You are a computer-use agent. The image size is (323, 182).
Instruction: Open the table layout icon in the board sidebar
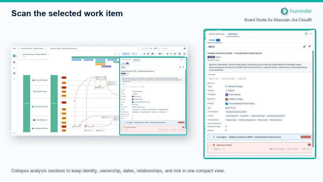pyautogui.click(x=14, y=73)
